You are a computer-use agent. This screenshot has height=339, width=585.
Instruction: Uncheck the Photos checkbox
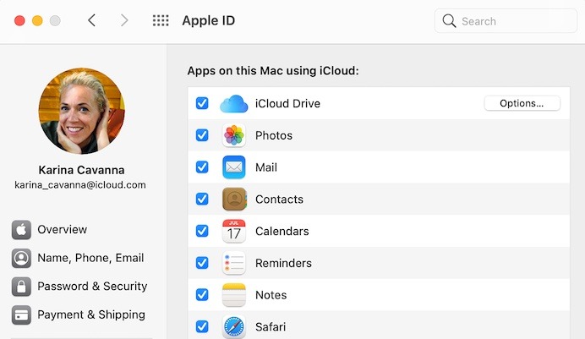point(202,135)
